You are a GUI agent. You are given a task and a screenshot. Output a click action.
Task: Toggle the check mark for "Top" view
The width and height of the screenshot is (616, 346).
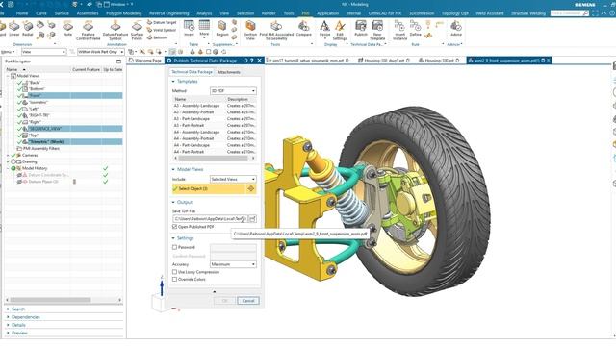[x=19, y=135]
